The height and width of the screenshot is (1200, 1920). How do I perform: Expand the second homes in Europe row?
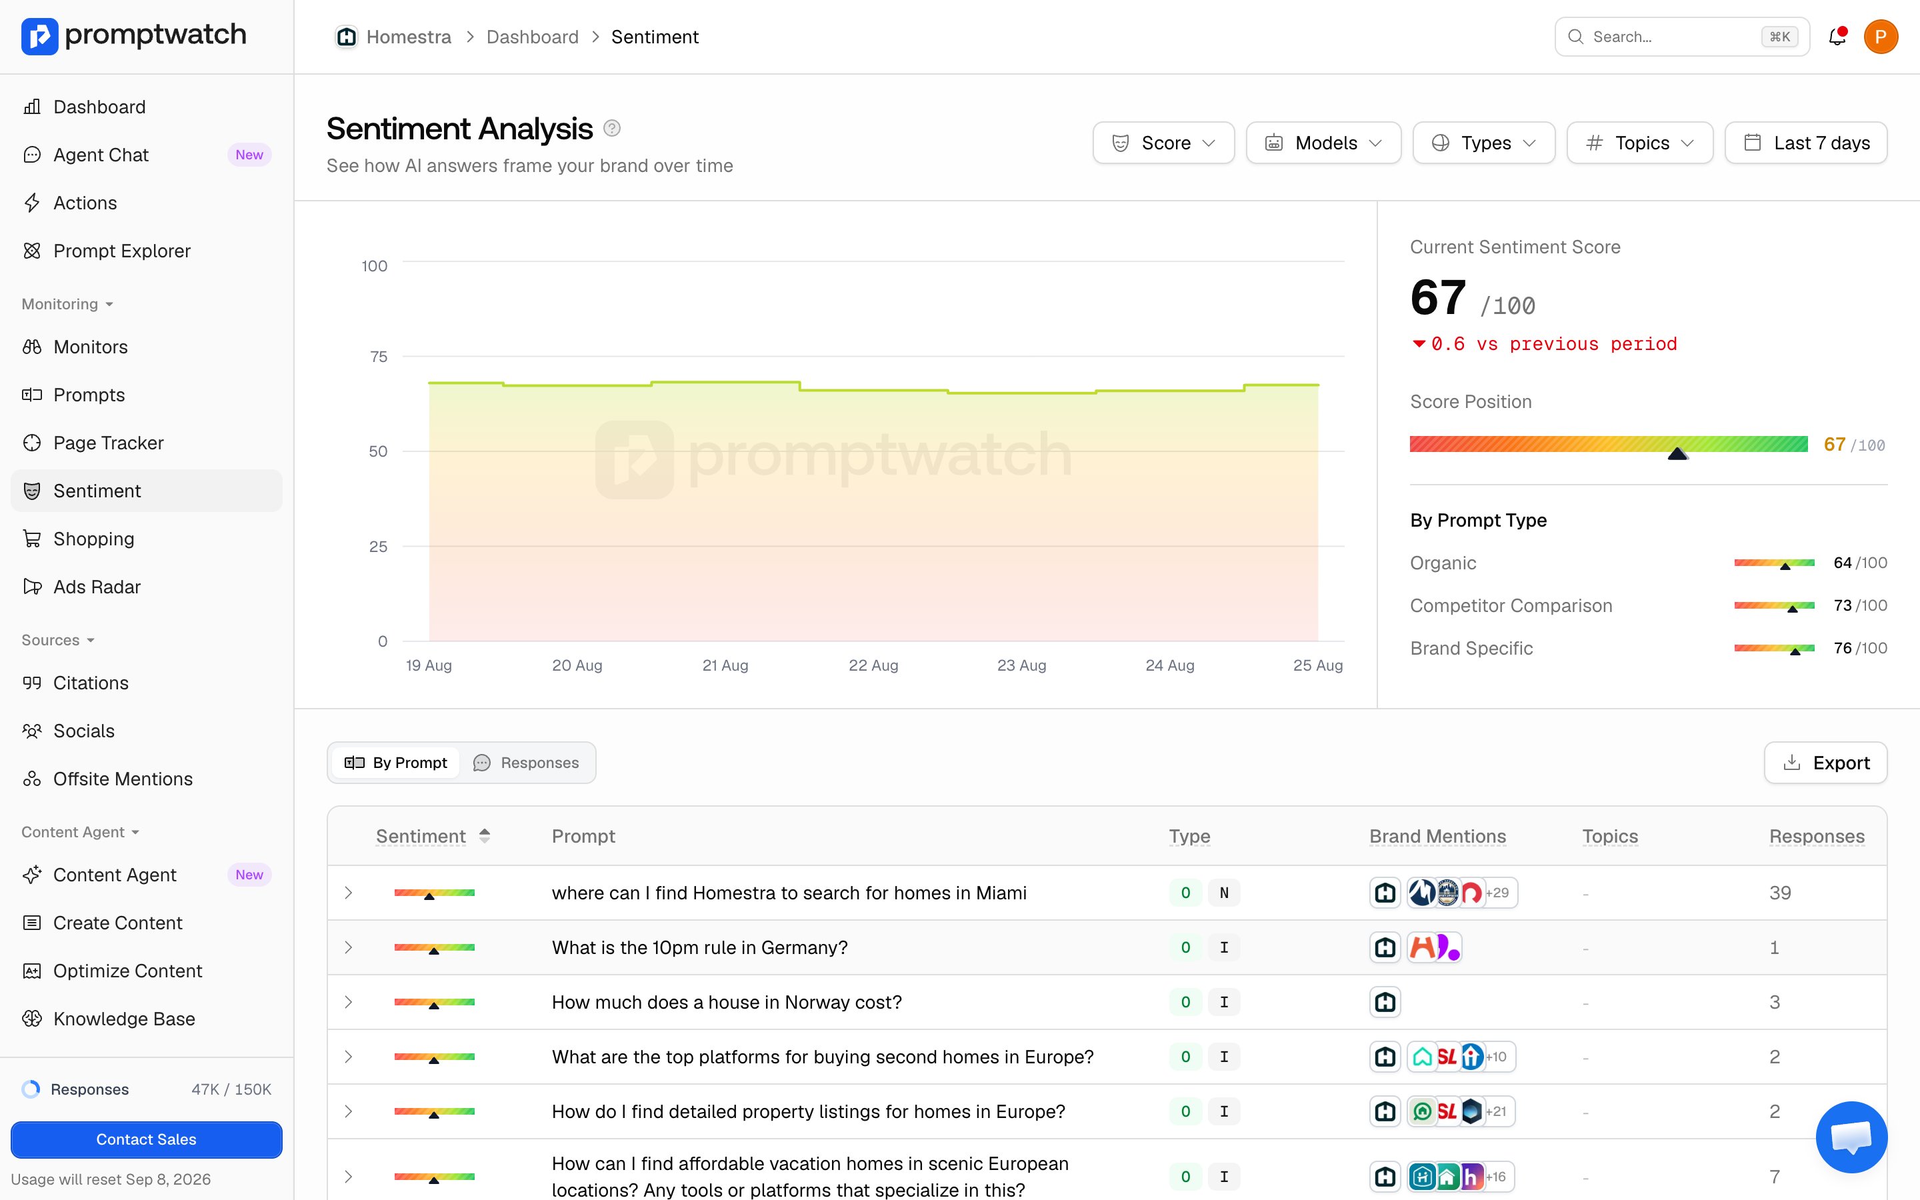(x=348, y=1057)
